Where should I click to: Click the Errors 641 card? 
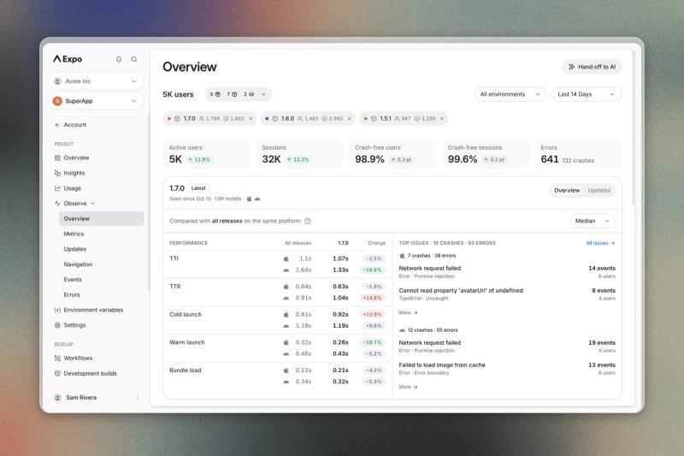click(579, 154)
